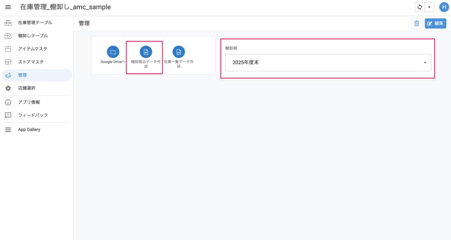Open ストアマスタ in sidebar
451x240 pixels.
pos(37,62)
